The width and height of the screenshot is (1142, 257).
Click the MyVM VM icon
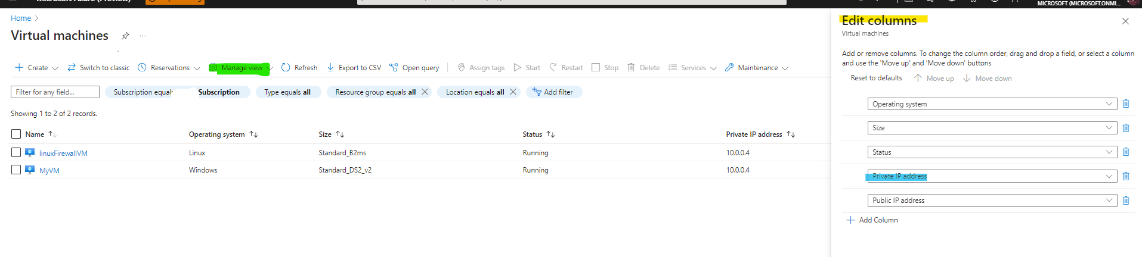[30, 170]
